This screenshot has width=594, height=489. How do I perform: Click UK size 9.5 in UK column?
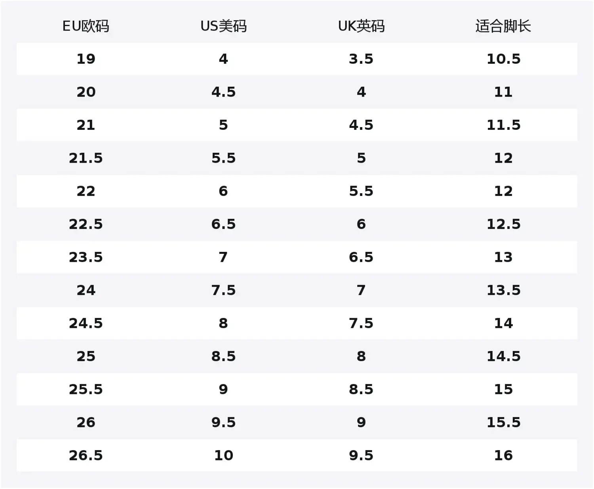tap(361, 455)
